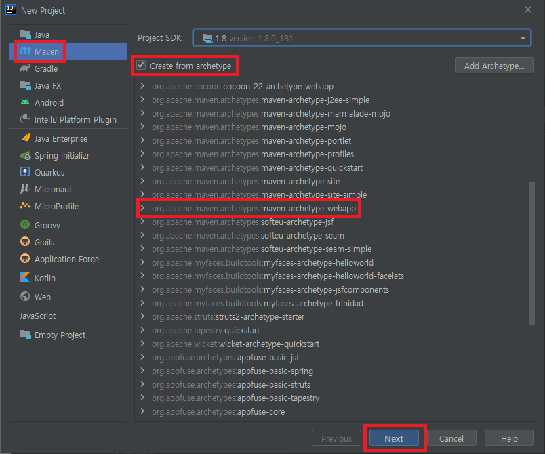The height and width of the screenshot is (454, 545).
Task: Expand the maven-archetype-j2ee-simple node
Action: click(142, 100)
